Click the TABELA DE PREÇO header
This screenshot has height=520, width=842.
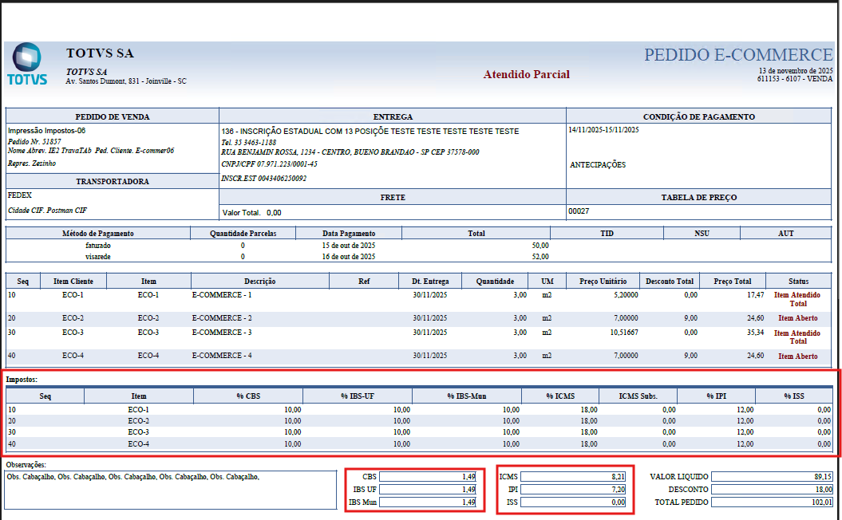pos(698,198)
